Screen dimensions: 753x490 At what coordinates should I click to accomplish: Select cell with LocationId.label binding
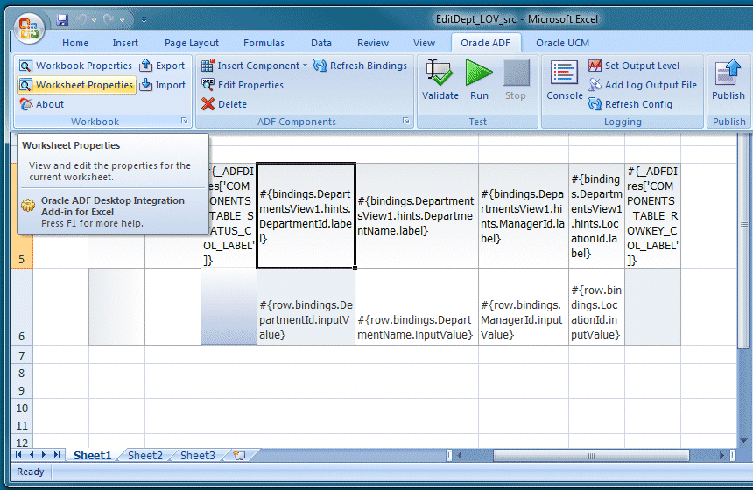[x=596, y=215]
